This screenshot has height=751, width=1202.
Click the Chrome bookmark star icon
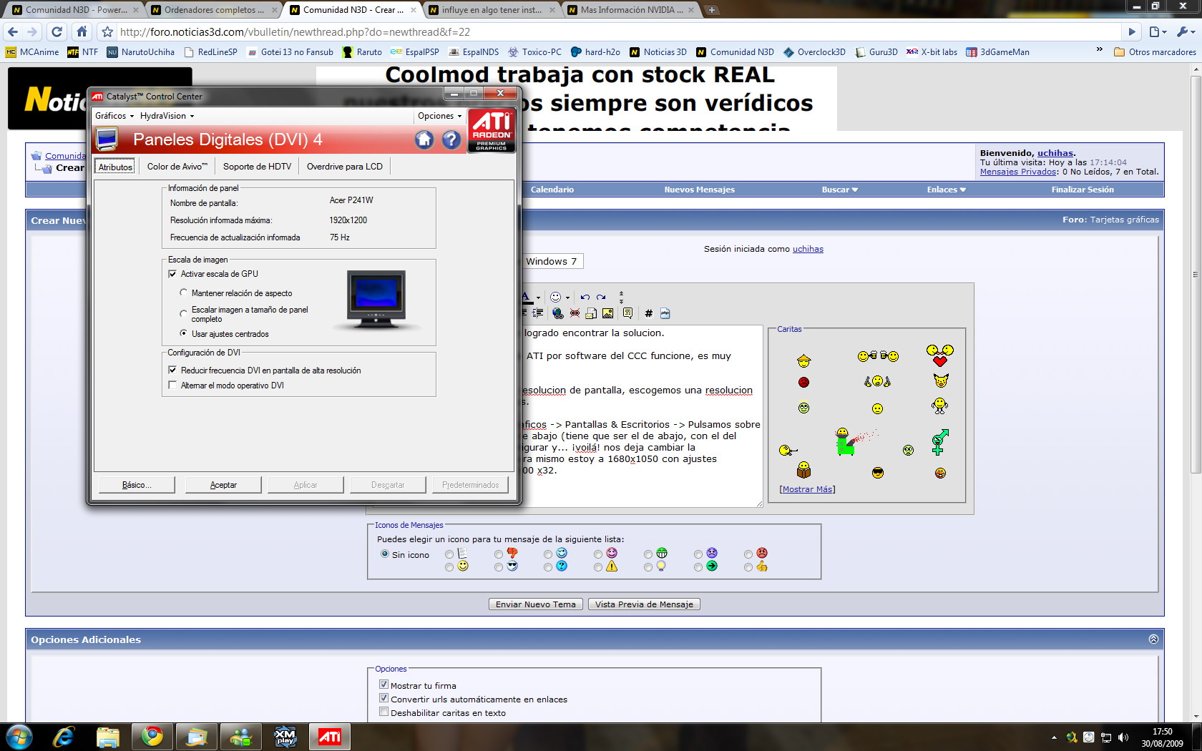107,31
